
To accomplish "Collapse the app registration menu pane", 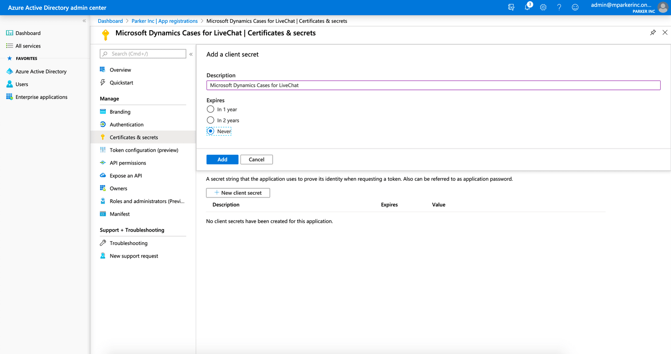I will (191, 54).
